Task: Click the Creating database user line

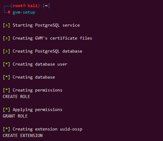Action: [35, 64]
